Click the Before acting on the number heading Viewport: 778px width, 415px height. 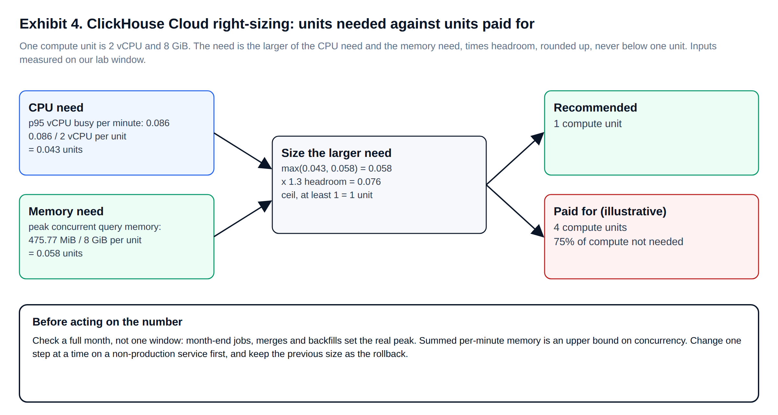pos(107,322)
